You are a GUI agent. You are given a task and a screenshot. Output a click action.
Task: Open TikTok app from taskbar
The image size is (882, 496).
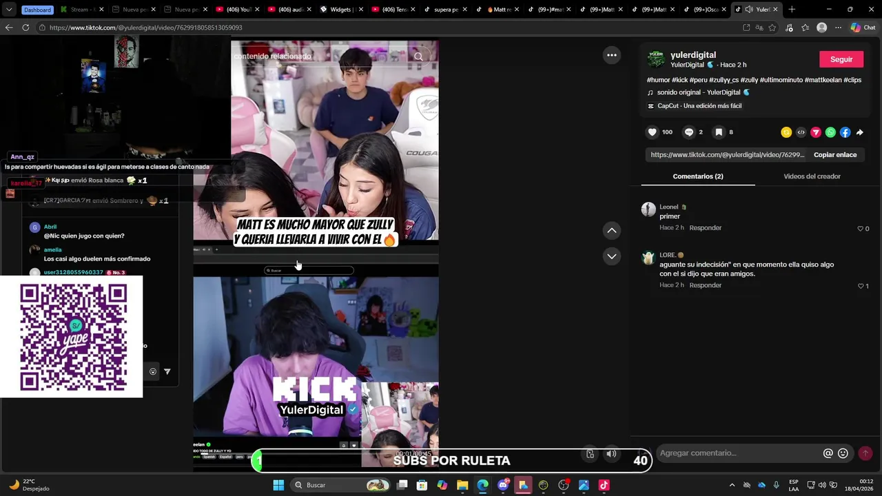pos(604,485)
